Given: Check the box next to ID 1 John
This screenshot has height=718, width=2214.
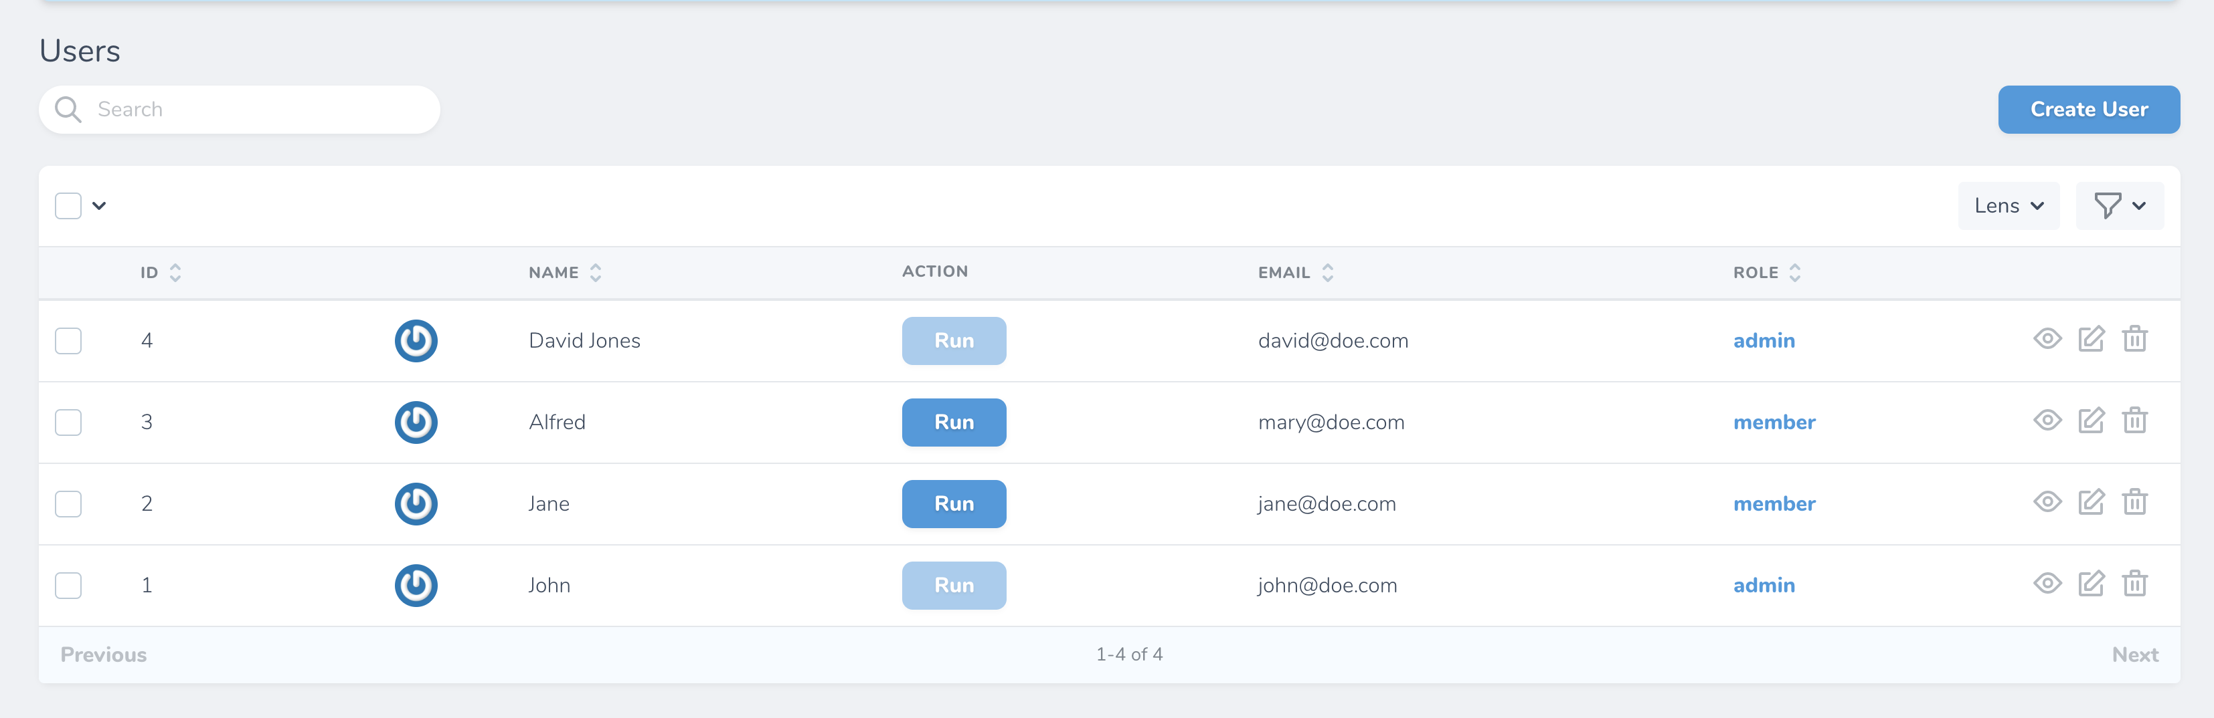Looking at the screenshot, I should coord(68,585).
